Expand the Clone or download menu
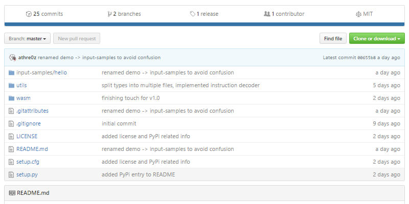The height and width of the screenshot is (204, 409). tap(377, 38)
